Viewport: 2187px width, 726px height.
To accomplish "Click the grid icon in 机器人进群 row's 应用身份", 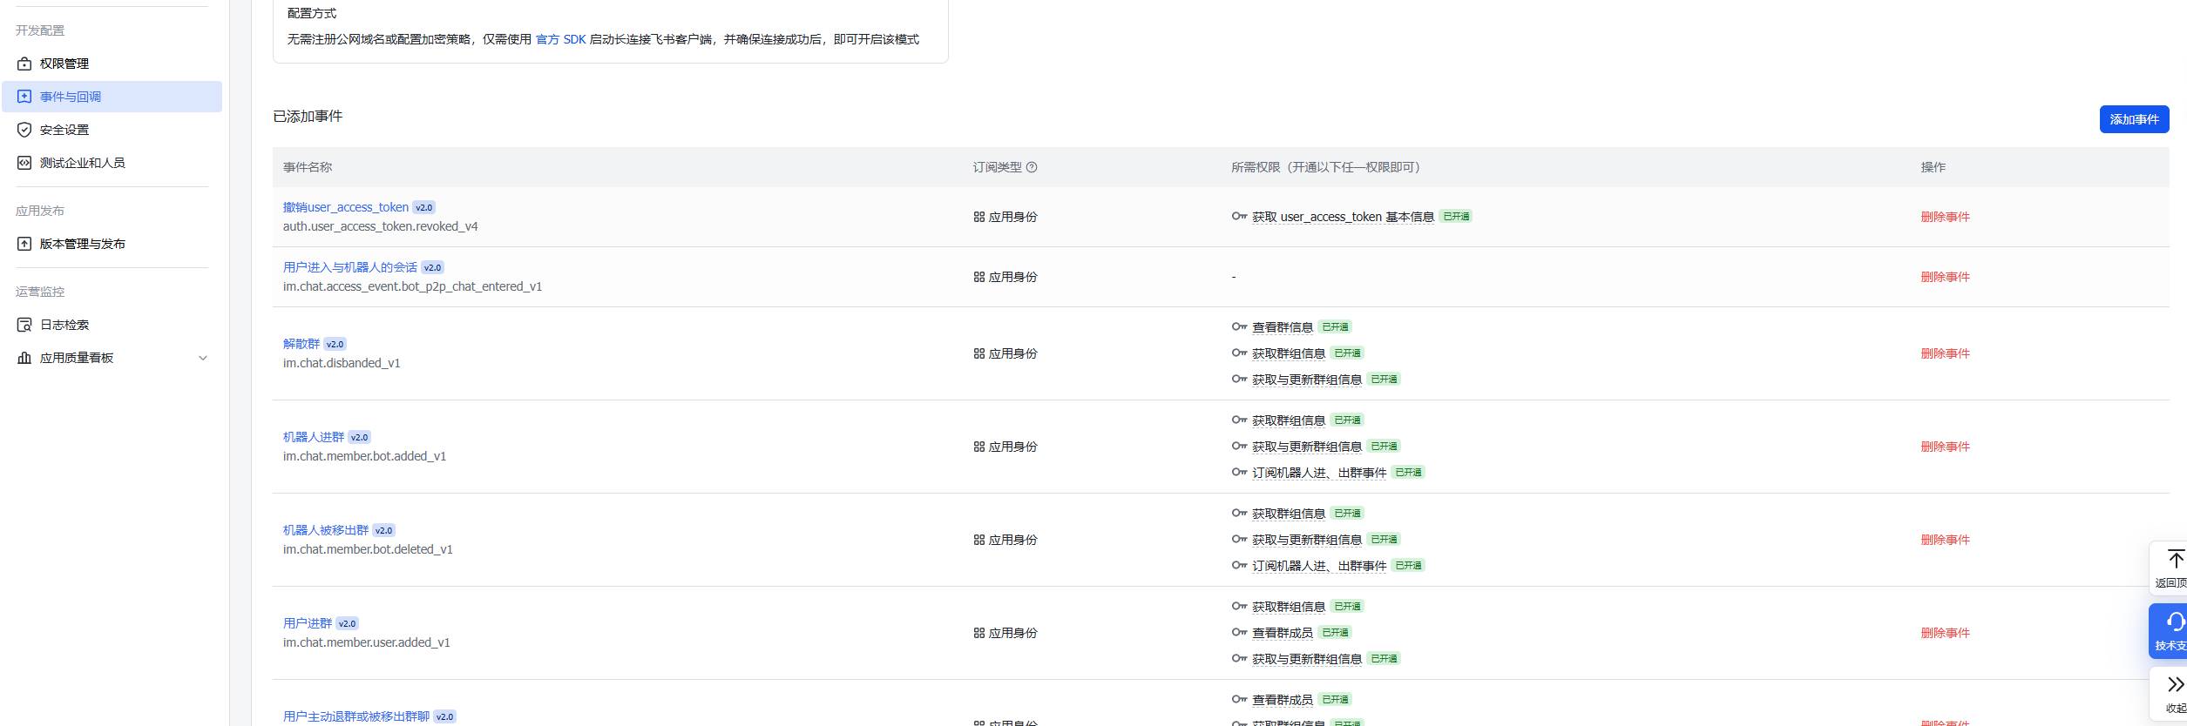I will 979,447.
